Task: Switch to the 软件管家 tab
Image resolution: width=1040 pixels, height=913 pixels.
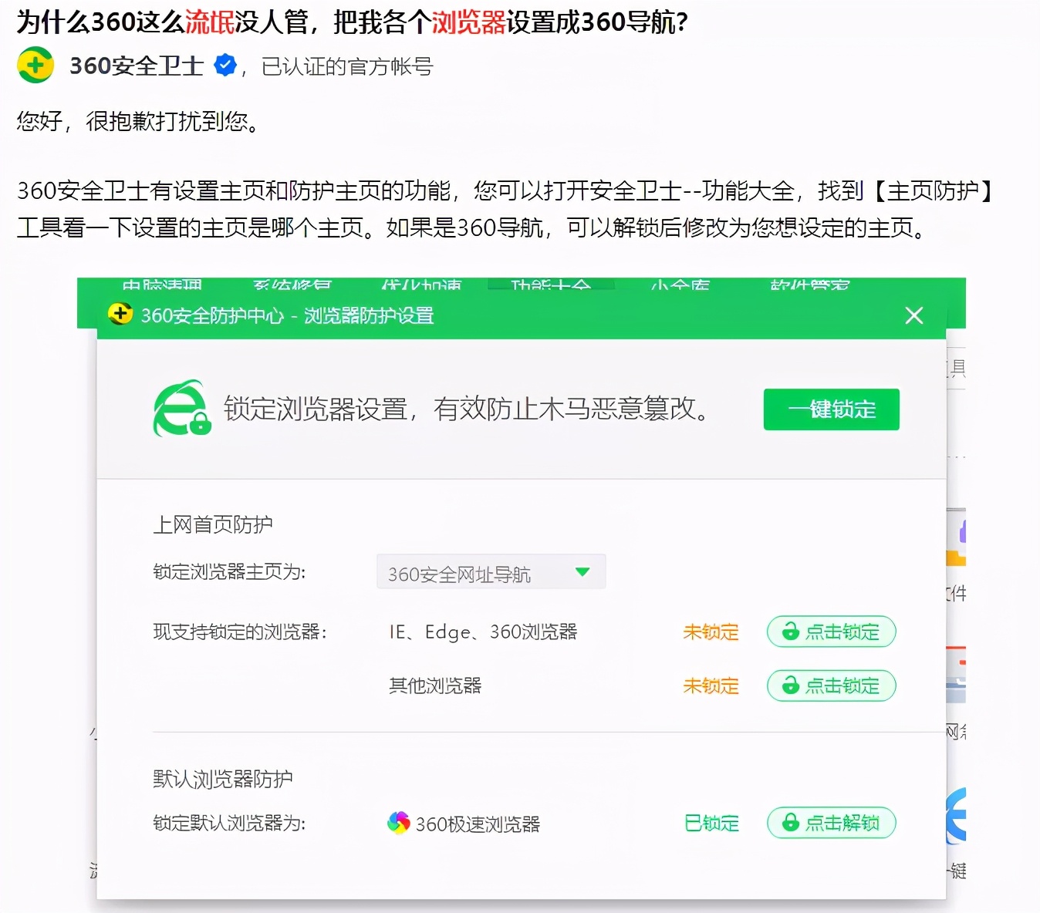Action: coord(807,285)
